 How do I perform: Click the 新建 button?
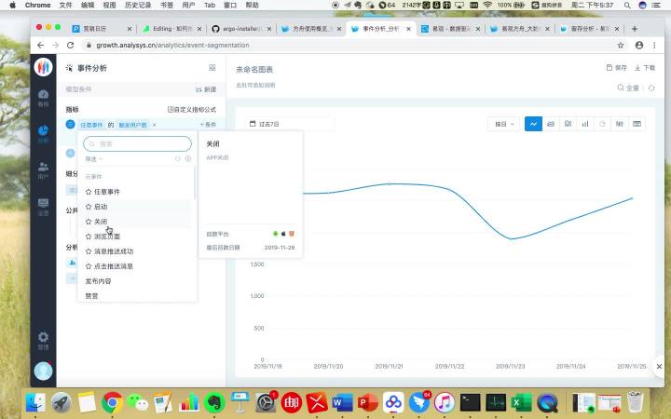point(206,89)
